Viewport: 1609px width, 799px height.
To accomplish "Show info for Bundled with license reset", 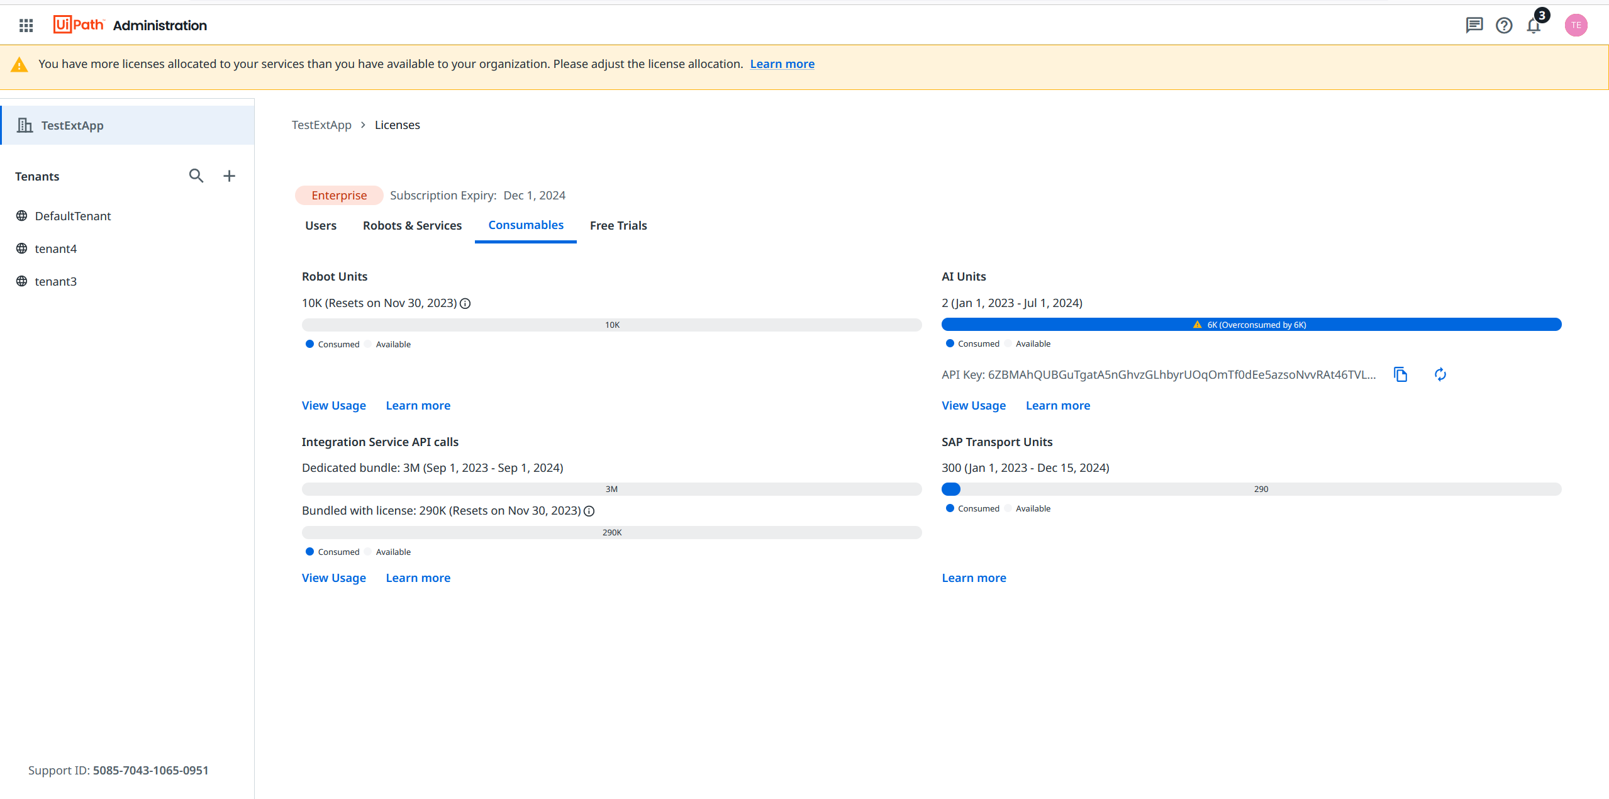I will 589,511.
